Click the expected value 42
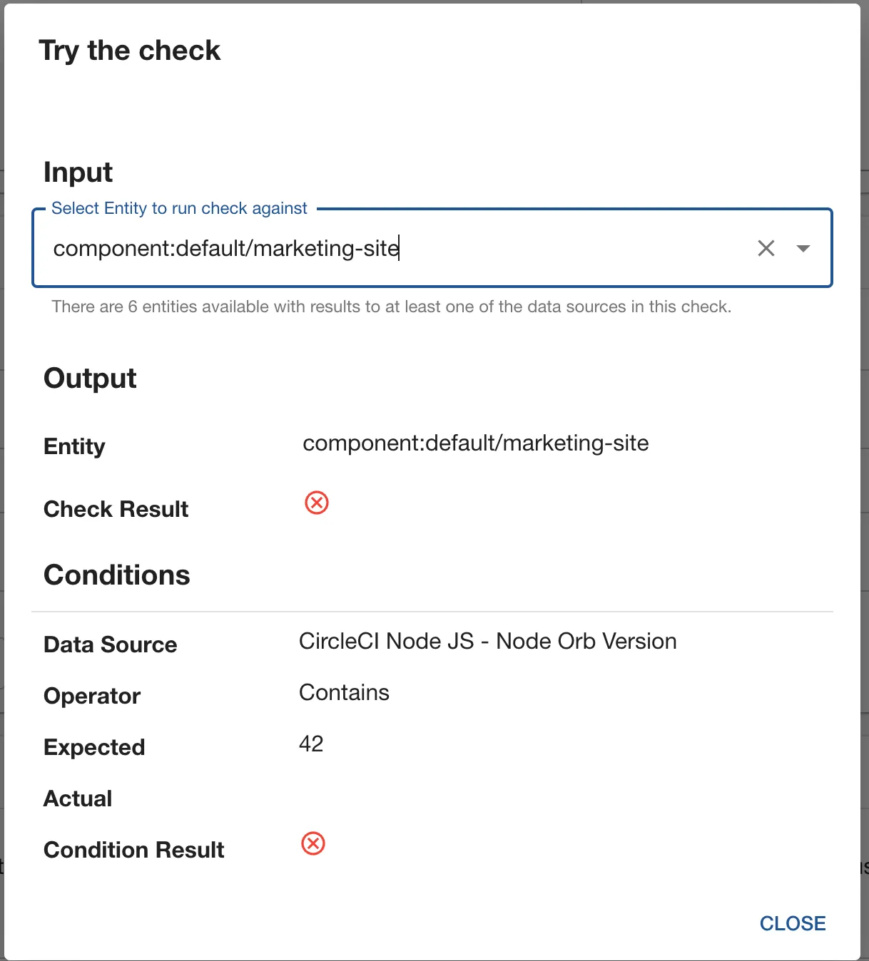The height and width of the screenshot is (961, 869). click(x=311, y=744)
